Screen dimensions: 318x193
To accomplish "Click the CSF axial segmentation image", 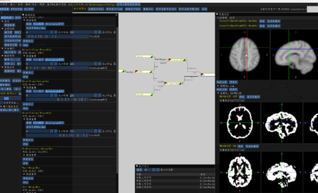I will (x=240, y=123).
